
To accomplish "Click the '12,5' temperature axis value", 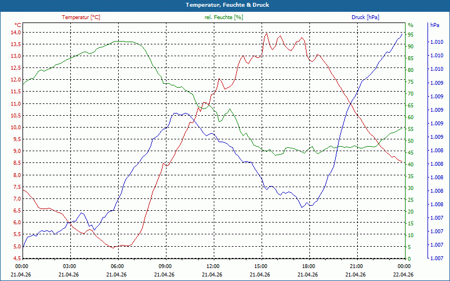I will point(16,68).
